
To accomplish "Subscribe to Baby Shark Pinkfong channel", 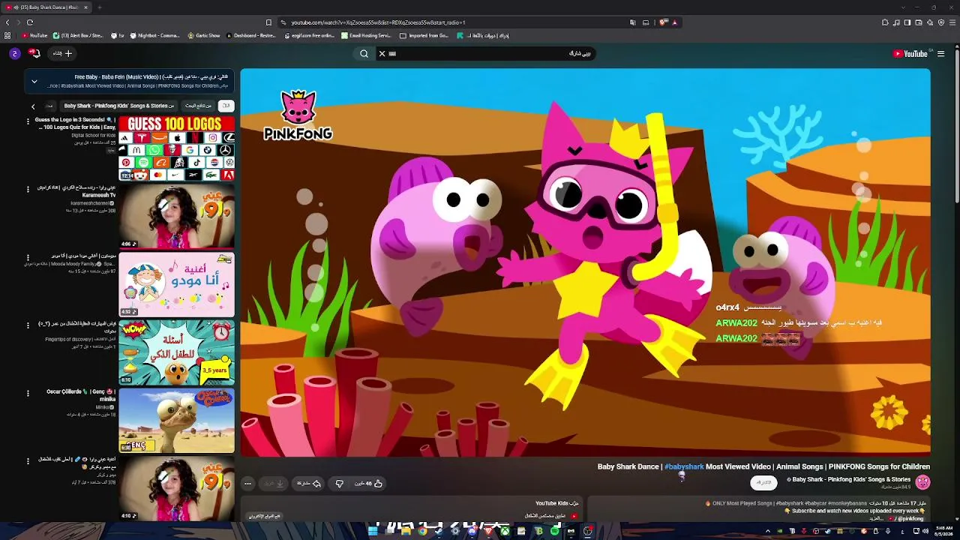I will tap(763, 482).
